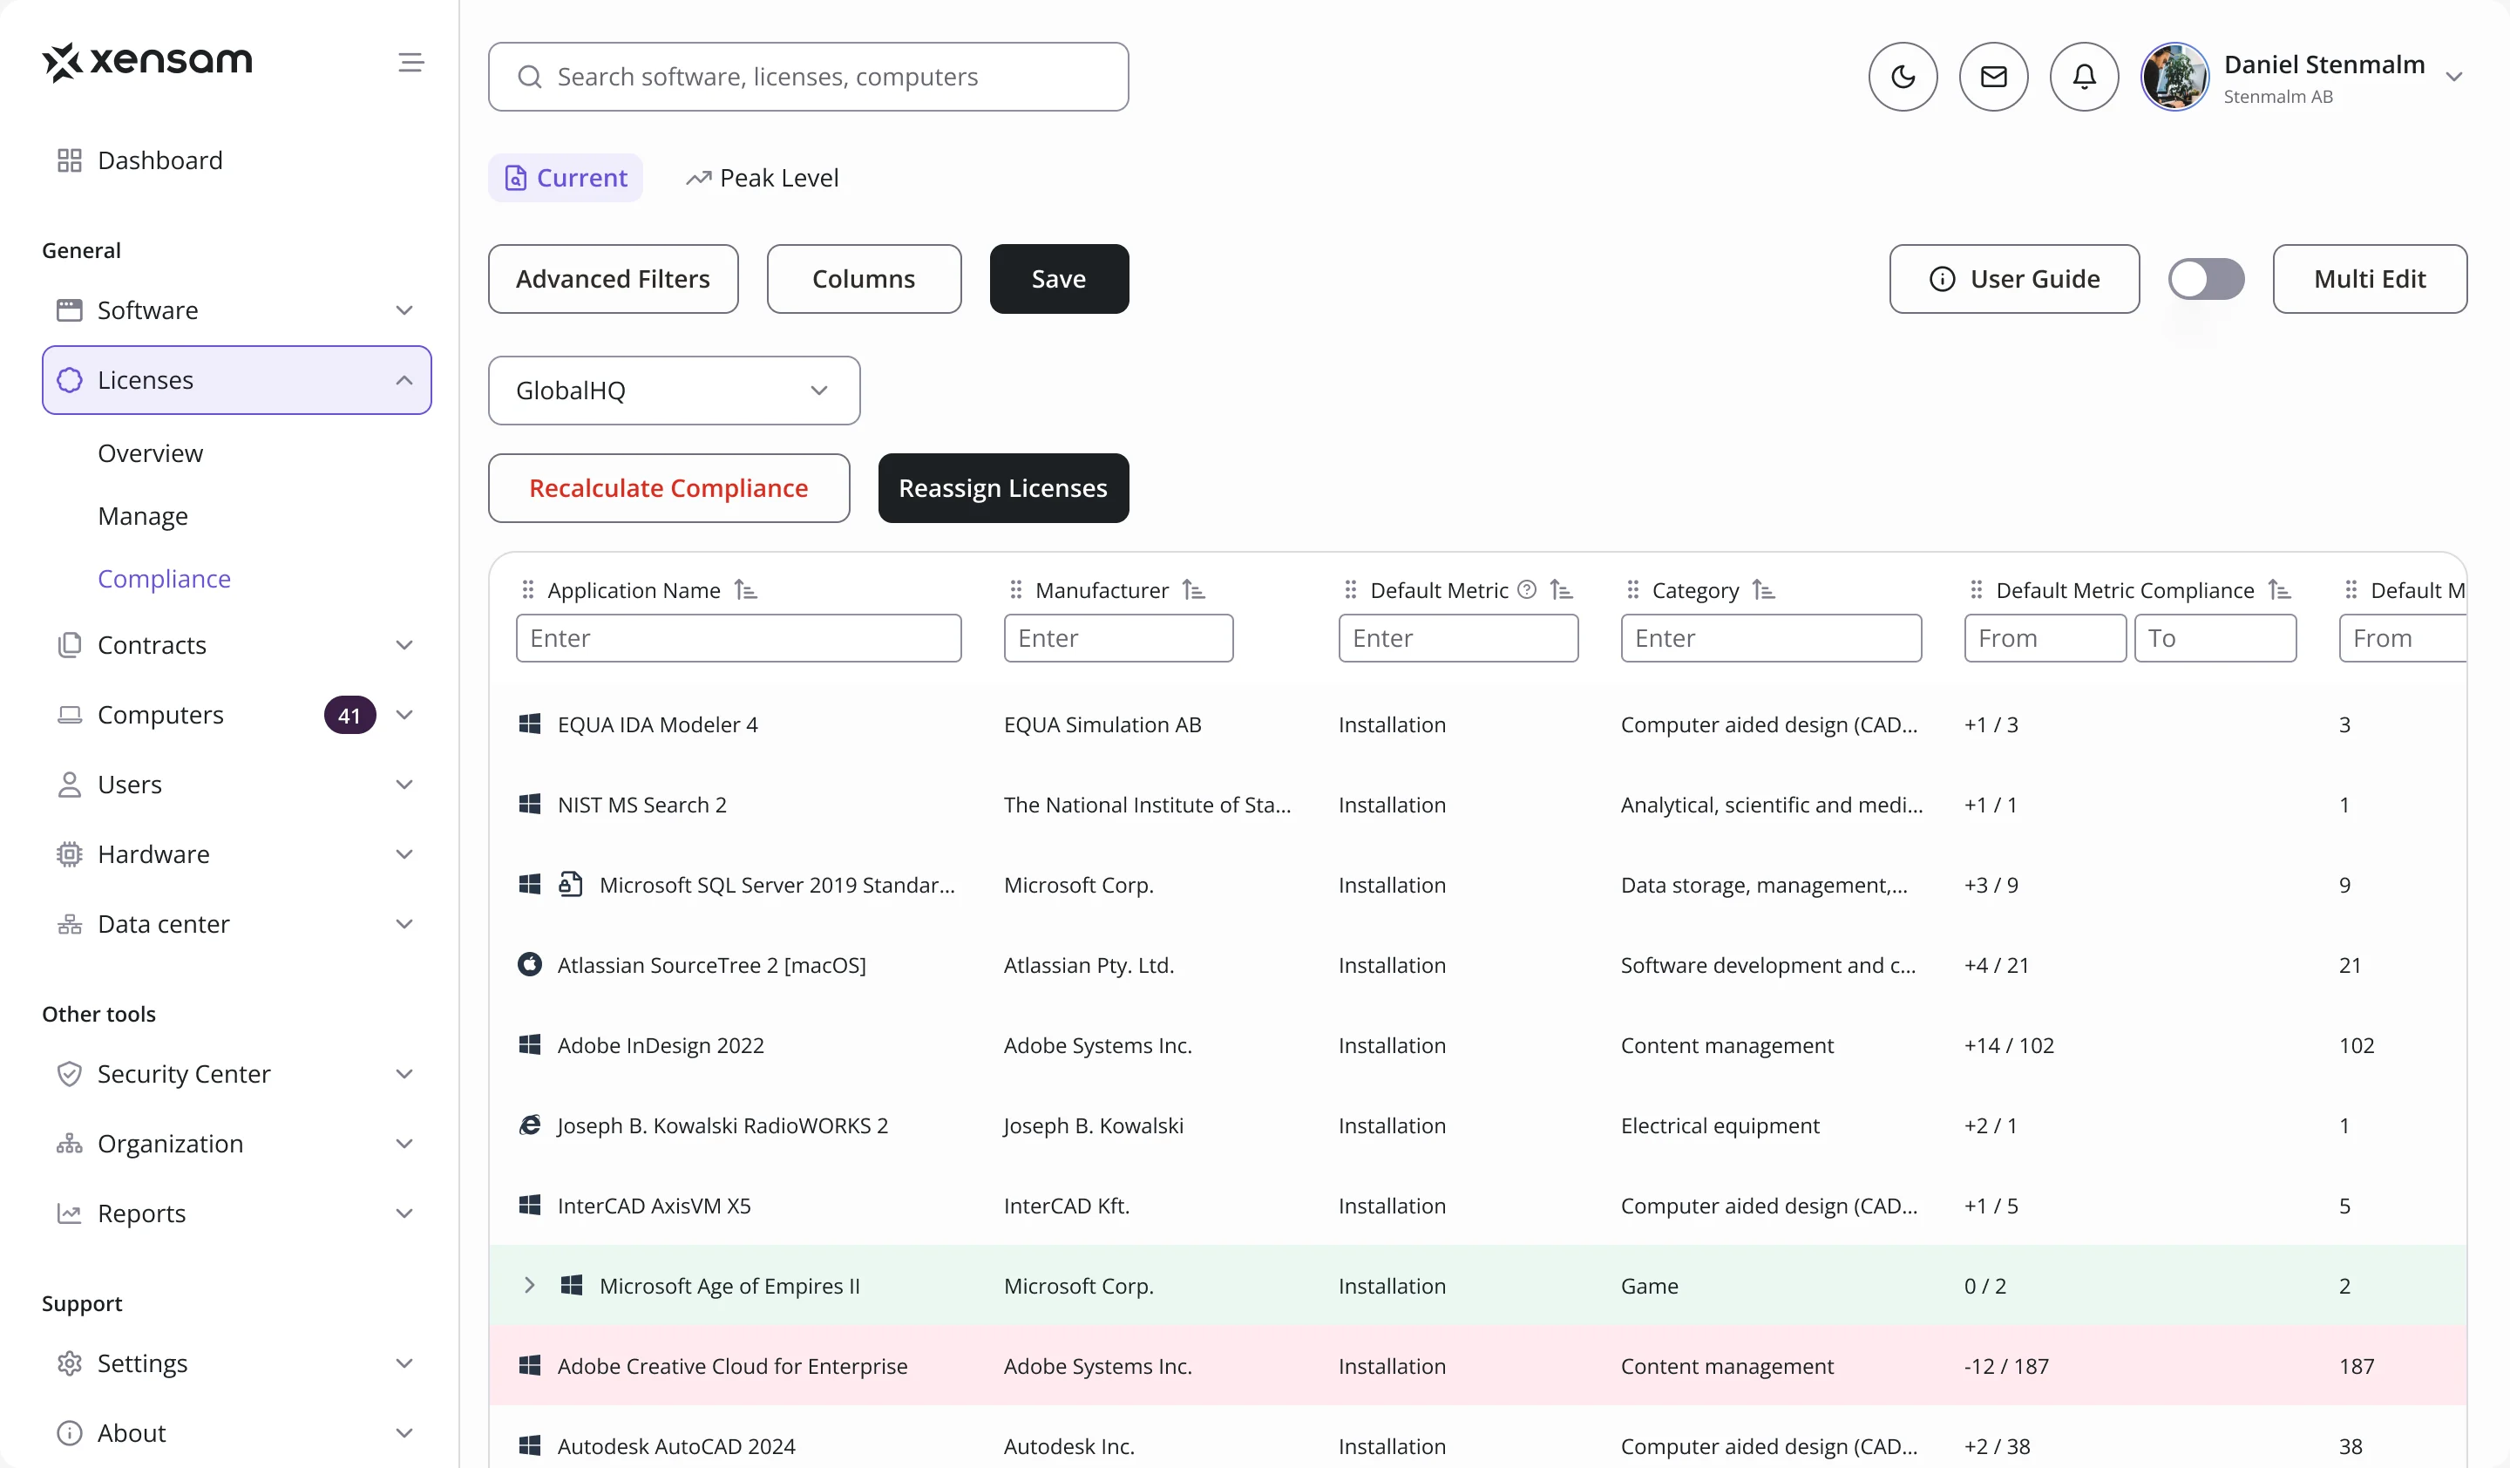This screenshot has height=1468, width=2510.
Task: Click the Reassign Licenses button
Action: [x=1003, y=488]
